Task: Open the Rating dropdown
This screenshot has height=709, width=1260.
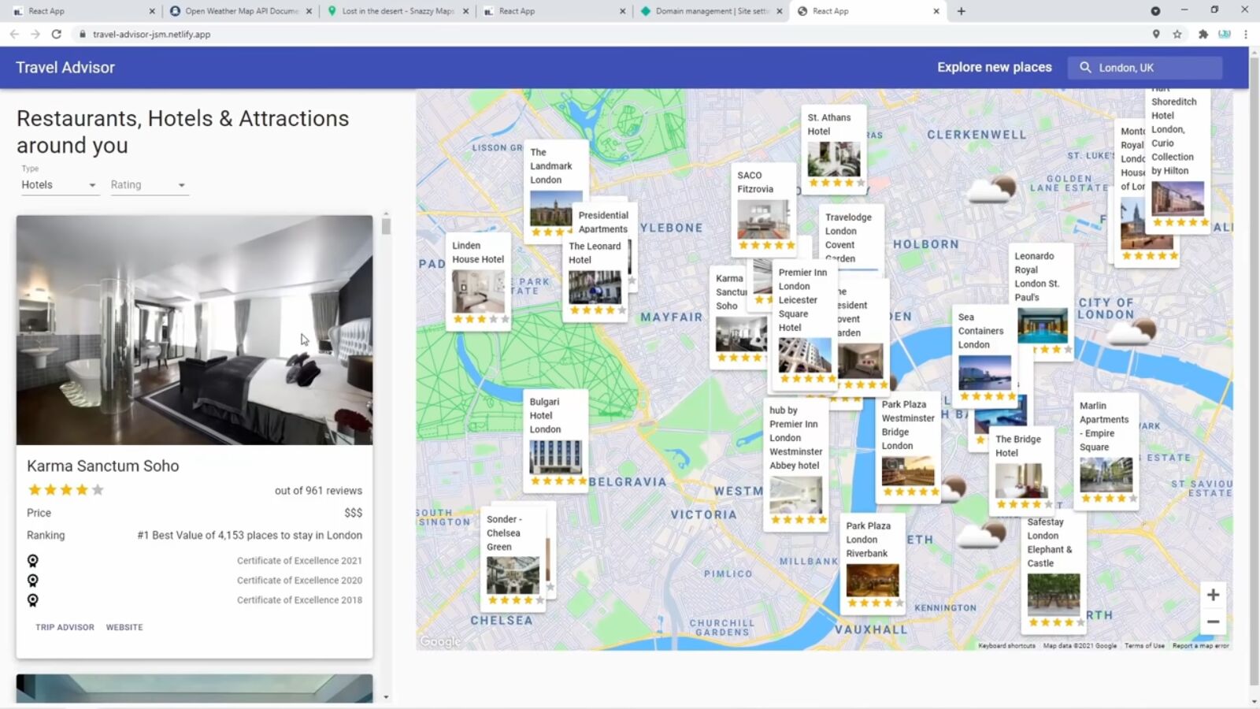Action: [148, 184]
